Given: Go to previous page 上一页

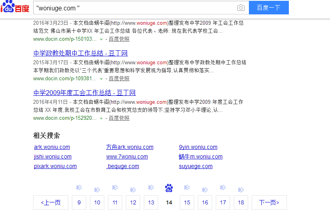Looking at the screenshot, I should click(x=51, y=202).
